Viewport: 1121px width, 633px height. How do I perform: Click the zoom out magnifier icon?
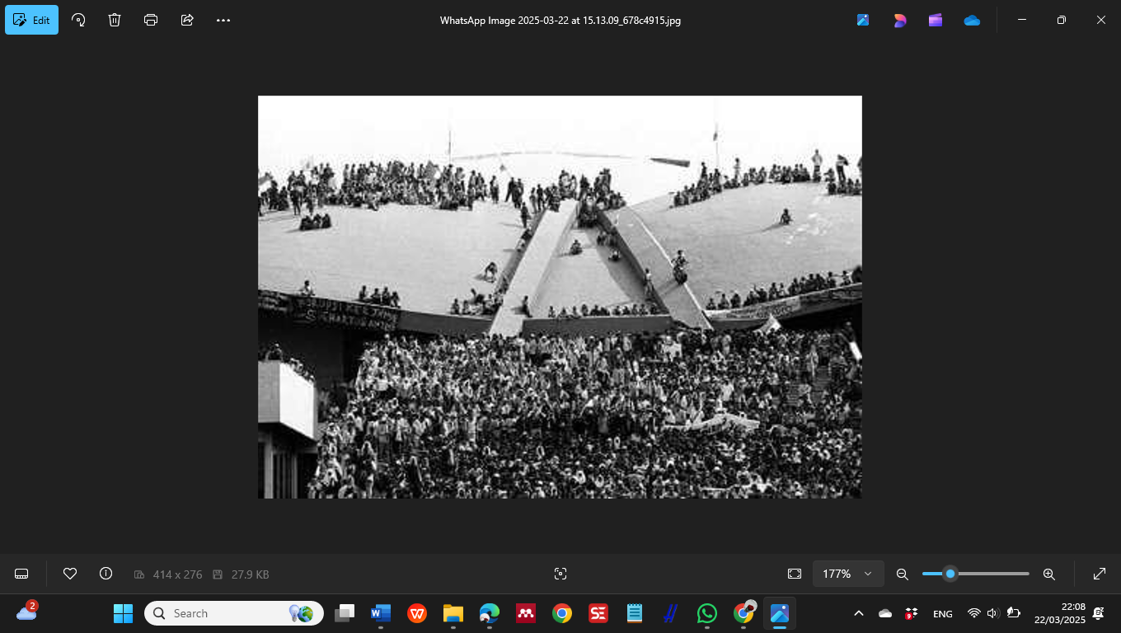coord(903,574)
